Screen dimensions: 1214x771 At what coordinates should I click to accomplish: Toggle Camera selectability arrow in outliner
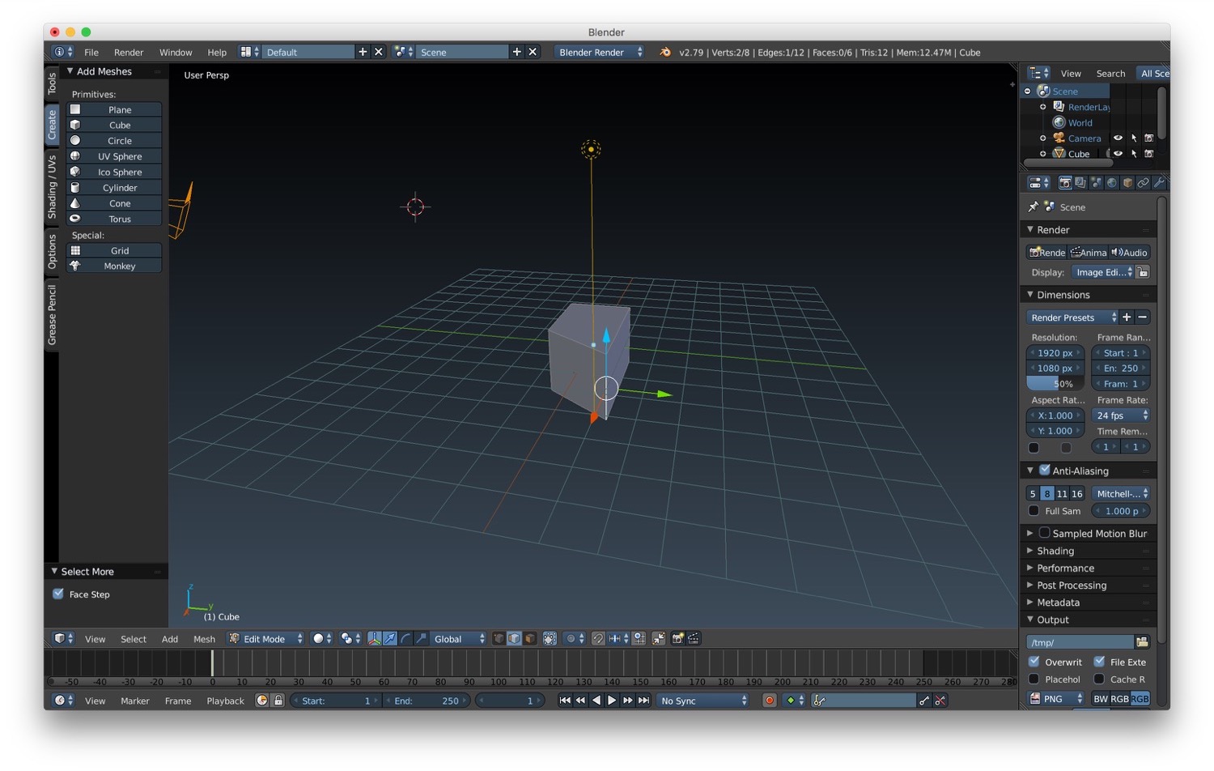pos(1133,138)
